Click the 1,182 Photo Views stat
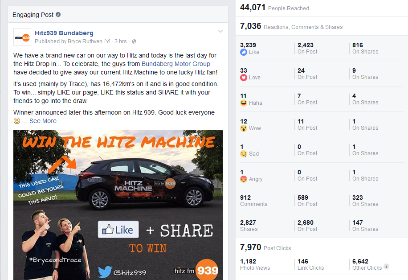 coord(255,265)
